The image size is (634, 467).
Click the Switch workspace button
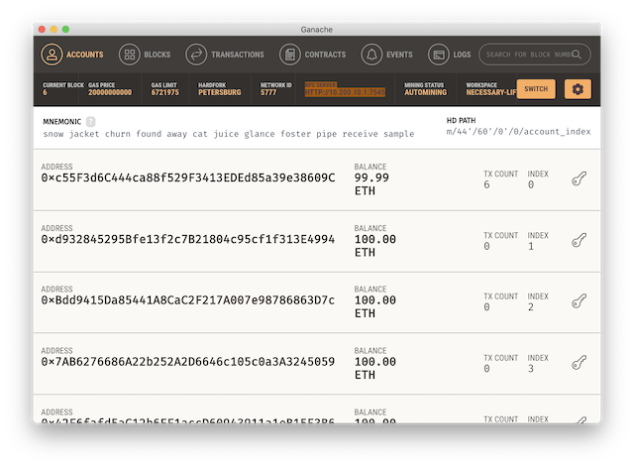point(536,89)
